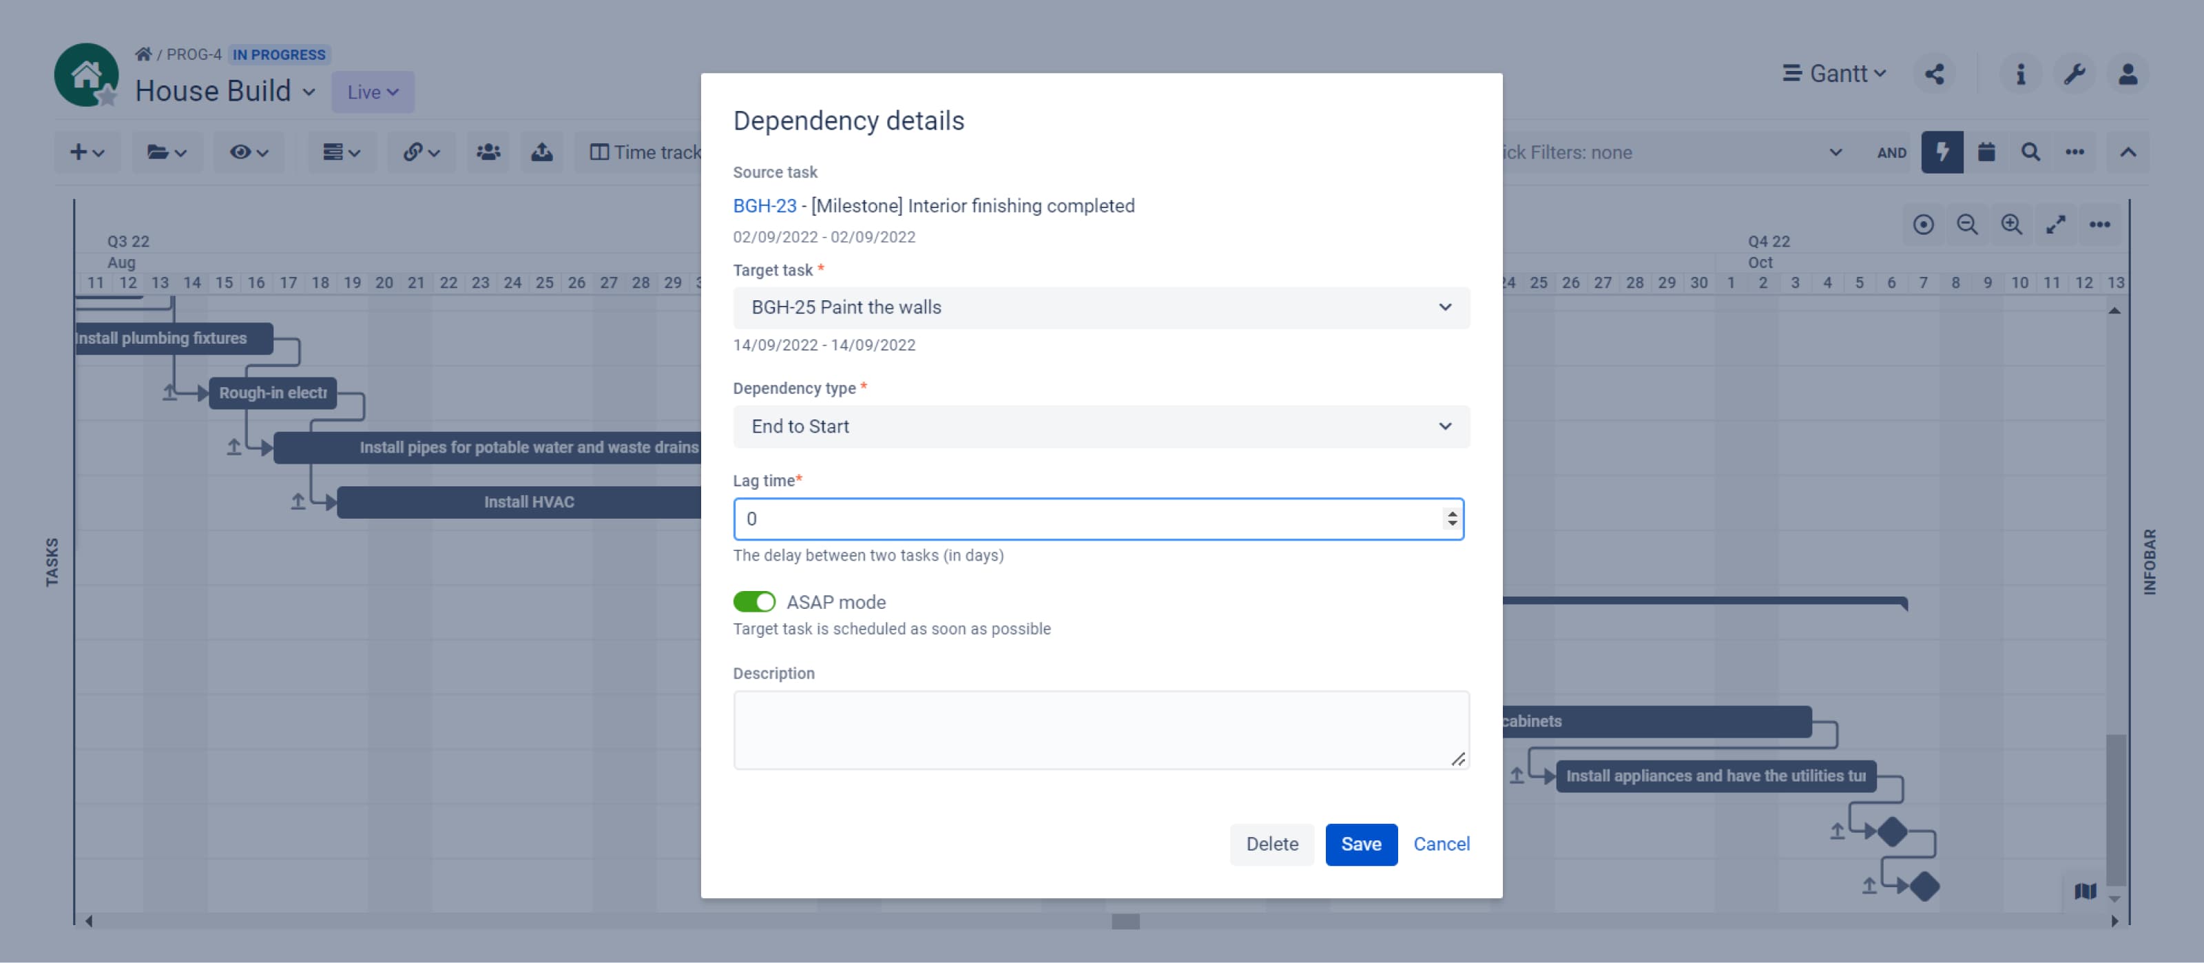Click the horizontal scrollbar right arrow

pyautogui.click(x=2115, y=921)
